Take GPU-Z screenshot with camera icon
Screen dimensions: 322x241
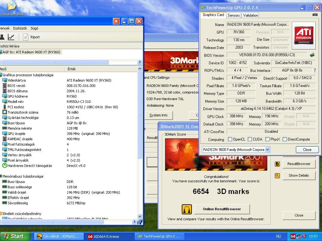(315, 15)
